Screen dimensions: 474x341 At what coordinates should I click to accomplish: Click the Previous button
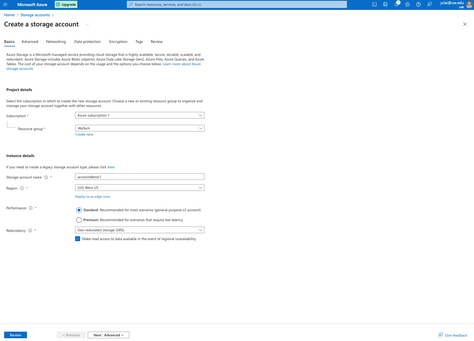pyautogui.click(x=71, y=335)
